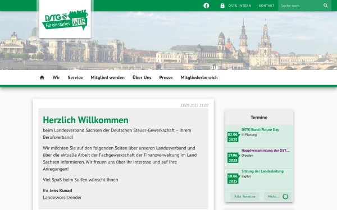The image size is (337, 210).
Task: Click the 17.06.2025 date badge
Action: 233,158
